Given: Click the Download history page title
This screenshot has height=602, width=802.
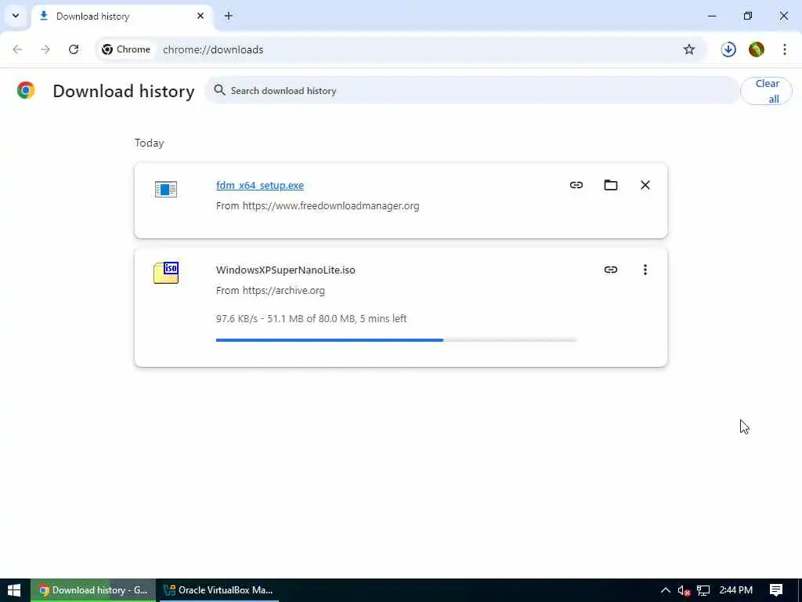Looking at the screenshot, I should (x=123, y=91).
